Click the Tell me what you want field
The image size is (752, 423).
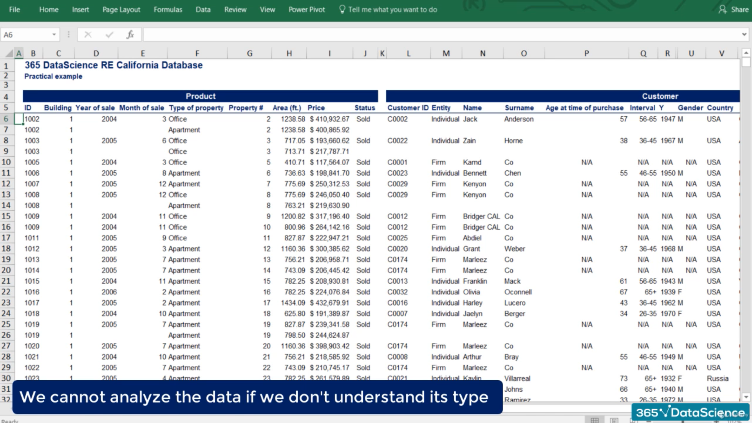coord(392,9)
